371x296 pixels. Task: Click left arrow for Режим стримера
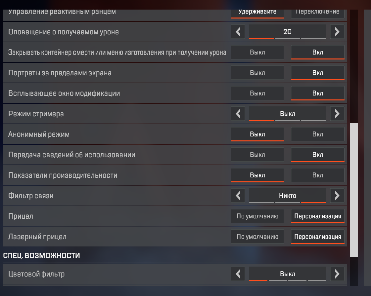point(238,114)
